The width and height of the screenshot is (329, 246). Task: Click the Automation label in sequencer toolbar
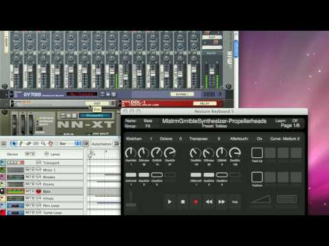[101, 143]
